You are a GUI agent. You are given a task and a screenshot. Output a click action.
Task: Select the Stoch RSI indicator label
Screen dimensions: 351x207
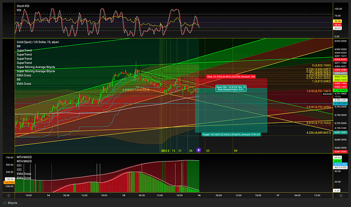coord(23,6)
